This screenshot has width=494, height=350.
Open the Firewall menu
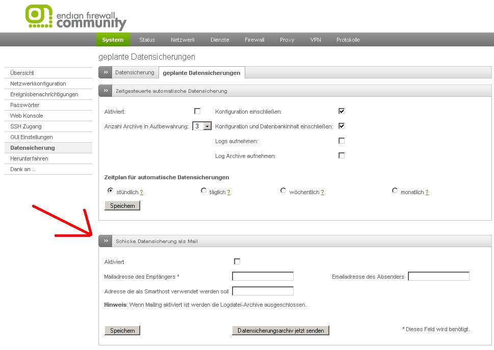tap(254, 40)
